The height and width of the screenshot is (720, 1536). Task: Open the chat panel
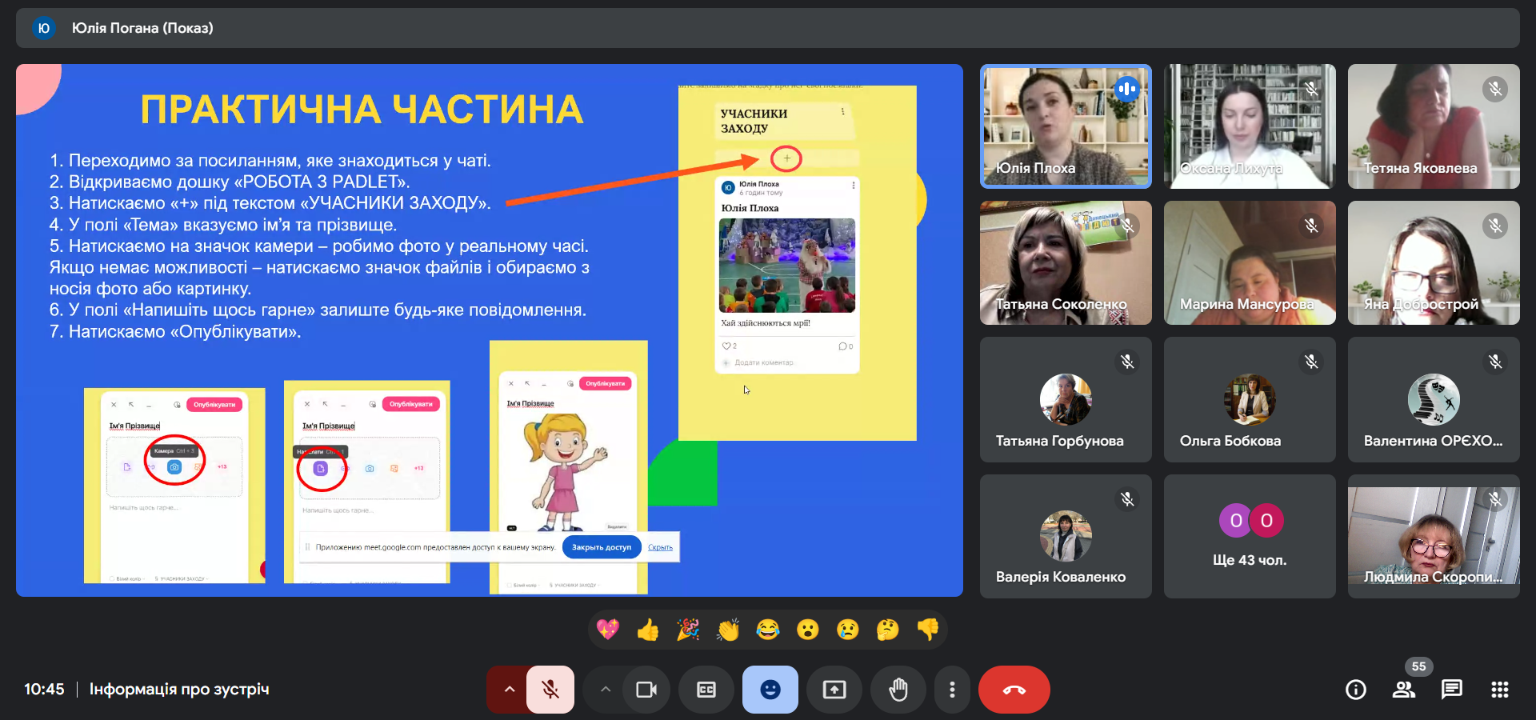coord(1452,690)
